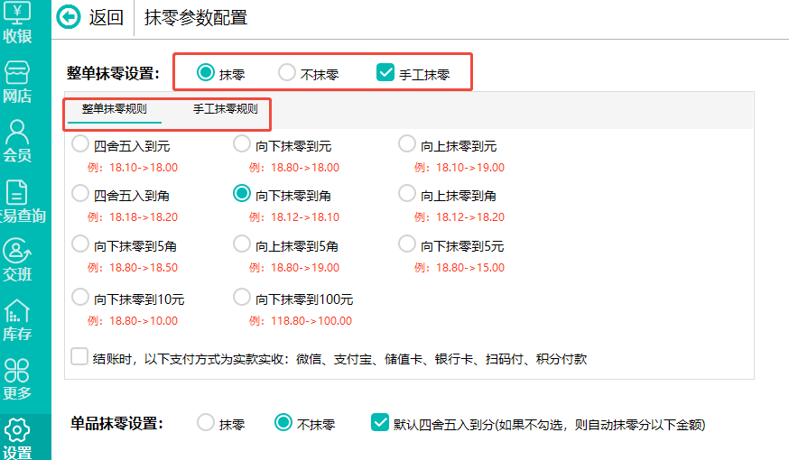Enable the 结账时实款实收 payment checkbox

click(x=79, y=357)
